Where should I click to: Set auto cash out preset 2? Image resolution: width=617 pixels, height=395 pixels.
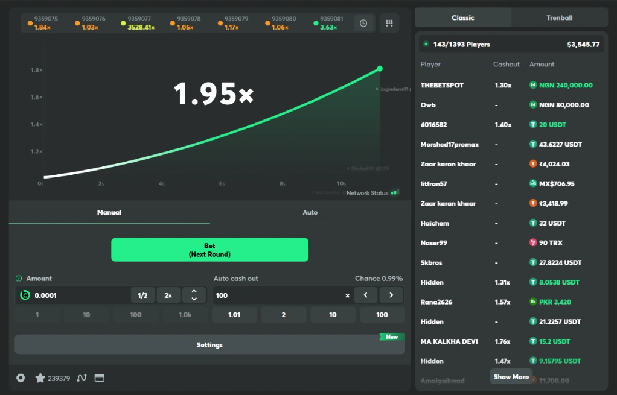tap(283, 314)
